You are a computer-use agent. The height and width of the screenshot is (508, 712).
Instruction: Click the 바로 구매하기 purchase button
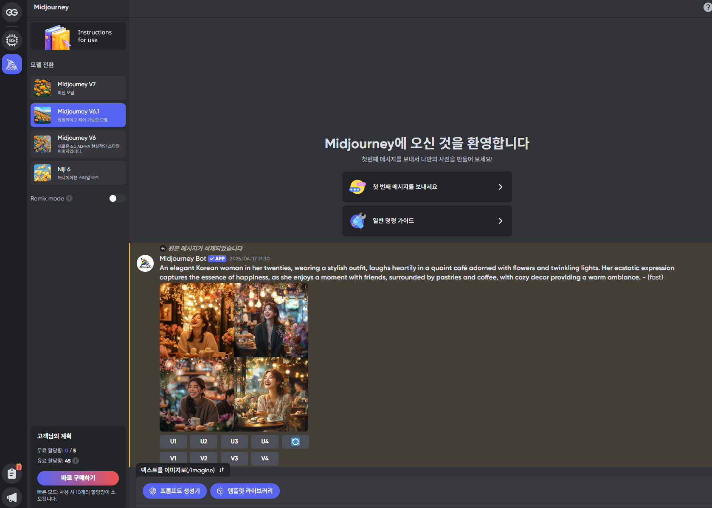(x=78, y=478)
